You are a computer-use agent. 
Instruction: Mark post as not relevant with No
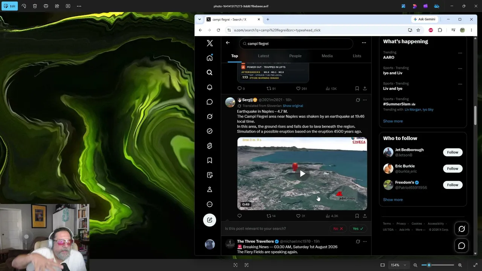[338, 228]
